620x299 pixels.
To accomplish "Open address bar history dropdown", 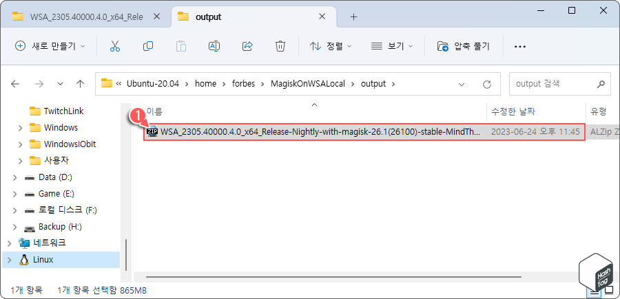I will pyautogui.click(x=461, y=84).
